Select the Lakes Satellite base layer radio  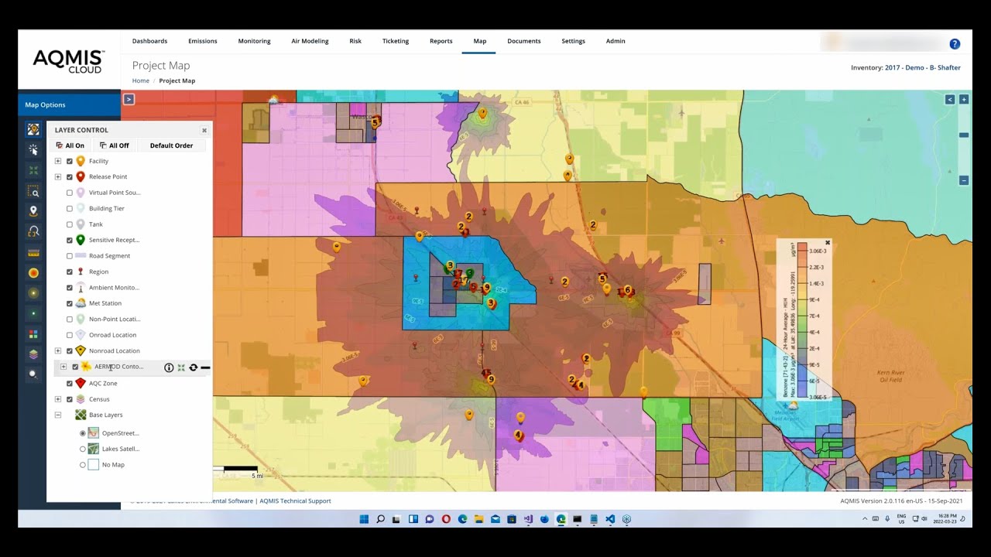click(x=83, y=449)
